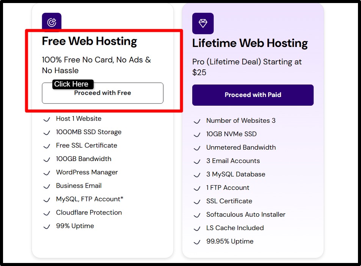Click the checkmark beside Host 1 Website
This screenshot has width=361, height=266.
coord(47,119)
